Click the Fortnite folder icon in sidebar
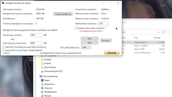172x97 pixels. (42, 64)
